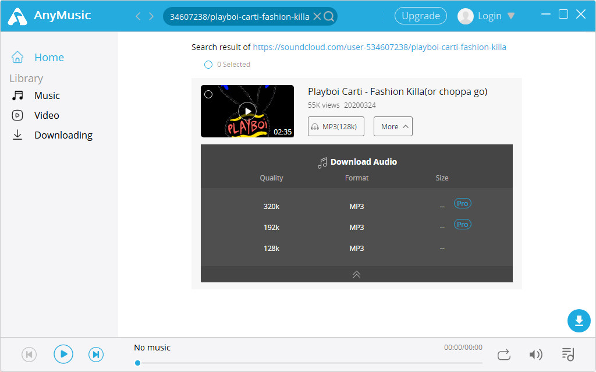
Task: Click the 02:35 duration label
Action: [282, 132]
